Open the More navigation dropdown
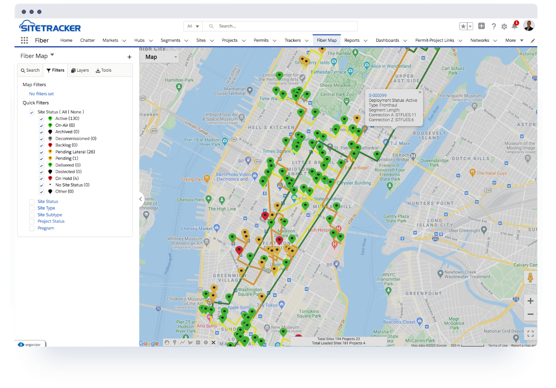 point(514,40)
